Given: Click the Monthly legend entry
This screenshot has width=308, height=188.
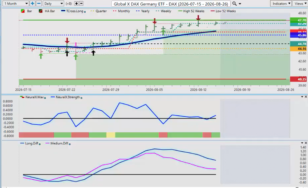Looking at the screenshot, I should click(x=121, y=11).
